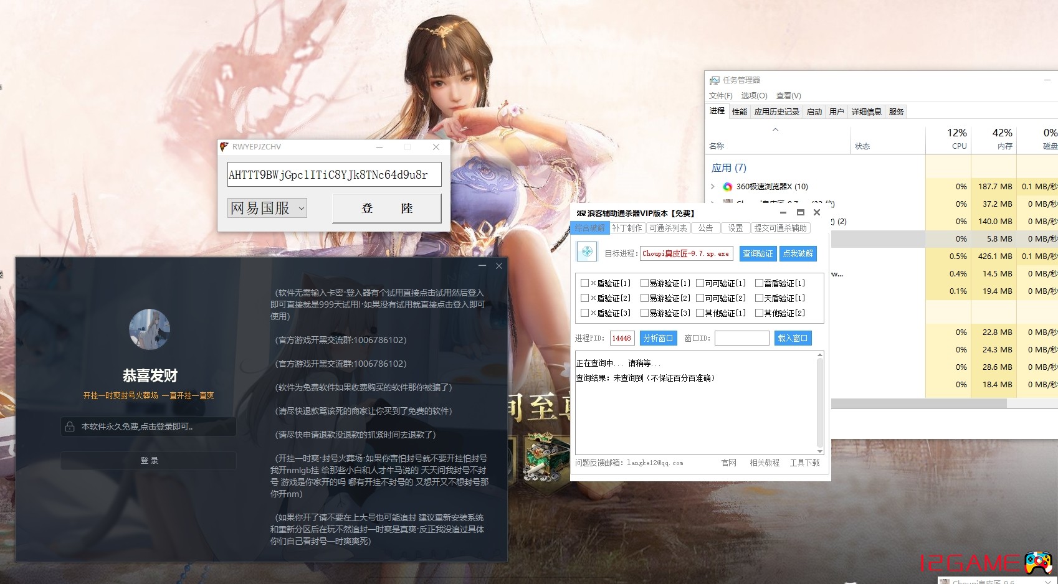Click the 登录 button in the dark panel

click(x=149, y=461)
